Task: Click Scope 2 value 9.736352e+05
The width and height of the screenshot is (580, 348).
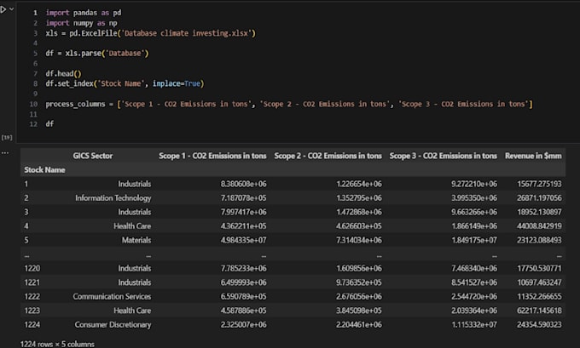Action: tap(359, 282)
